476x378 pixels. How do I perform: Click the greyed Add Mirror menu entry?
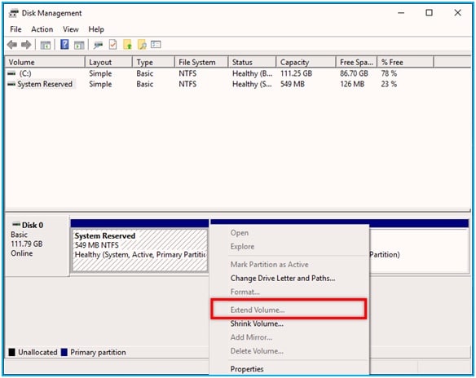pos(251,337)
